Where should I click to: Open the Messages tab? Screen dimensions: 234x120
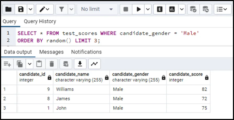(51, 52)
